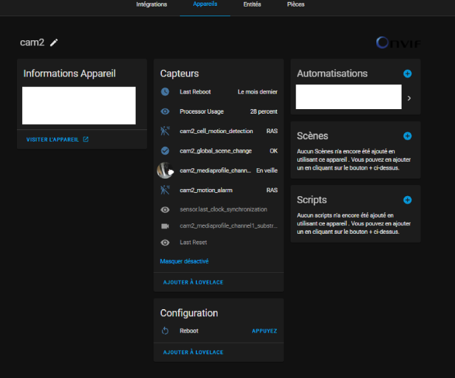Click the cam2_cell_motion_detection motion icon
The width and height of the screenshot is (455, 378).
(x=165, y=131)
